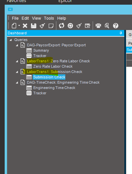The height and width of the screenshot is (174, 132).
Task: Open the Tools menu
Action: coord(49,18)
